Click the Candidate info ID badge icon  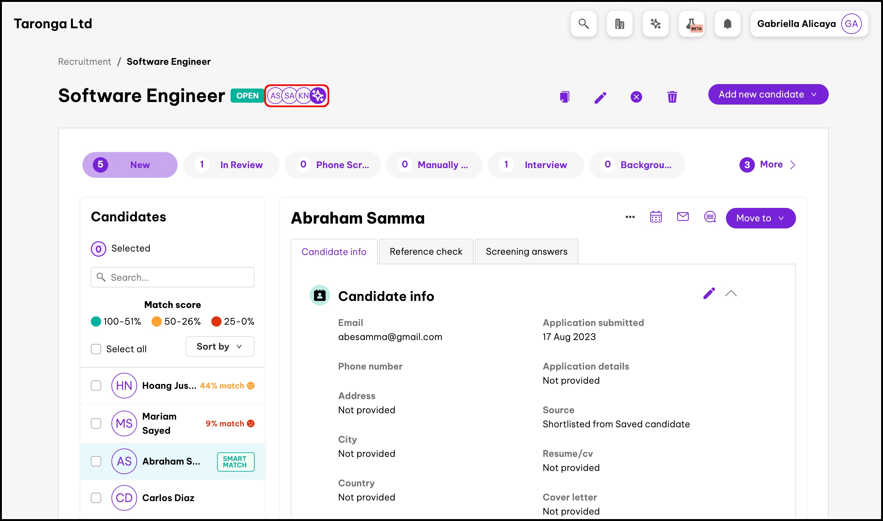[x=320, y=295]
